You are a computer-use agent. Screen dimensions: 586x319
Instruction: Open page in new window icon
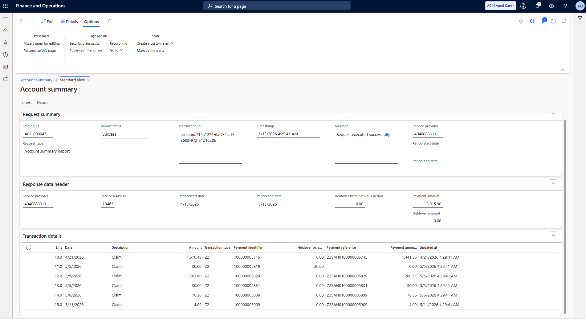[564, 21]
